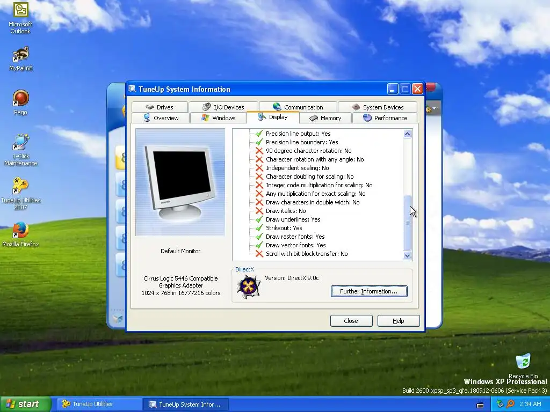Click the 'Default Monitor' label

coord(180,251)
